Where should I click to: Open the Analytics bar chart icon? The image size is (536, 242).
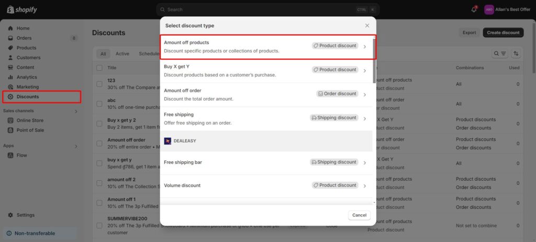point(10,78)
